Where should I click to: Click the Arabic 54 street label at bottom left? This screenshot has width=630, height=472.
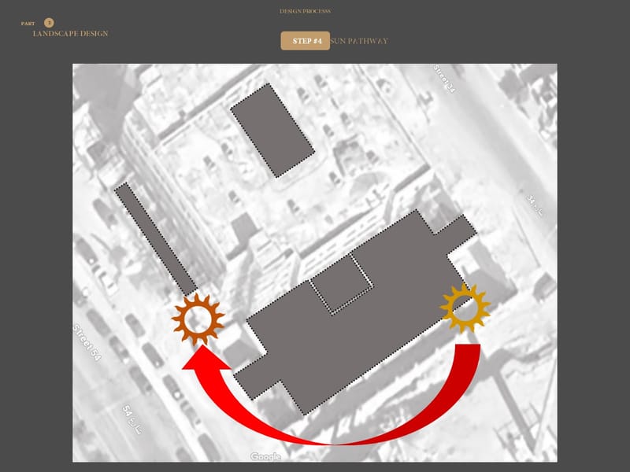point(133,420)
